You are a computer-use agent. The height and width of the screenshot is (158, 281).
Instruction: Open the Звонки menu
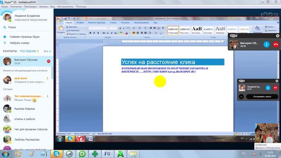pos(43,7)
